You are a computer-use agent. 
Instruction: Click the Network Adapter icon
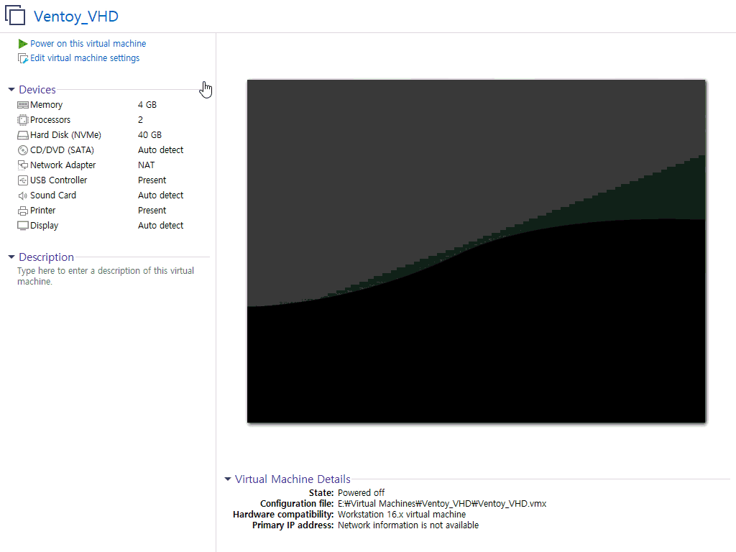point(22,165)
